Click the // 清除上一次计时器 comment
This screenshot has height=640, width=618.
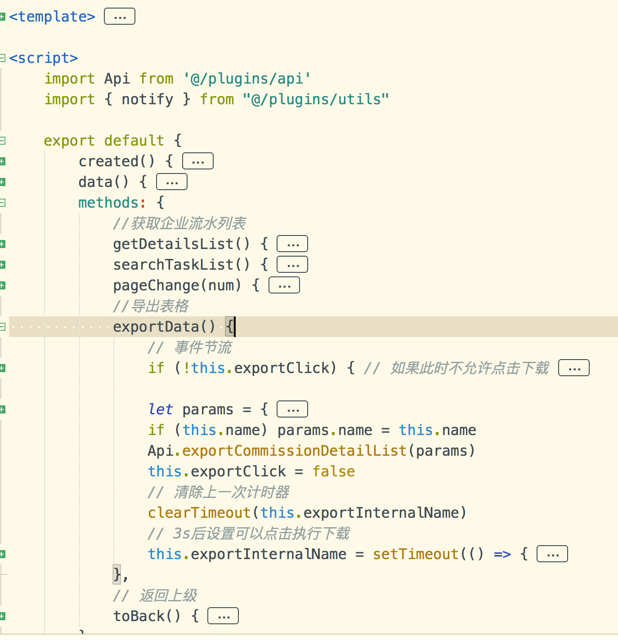pos(219,492)
